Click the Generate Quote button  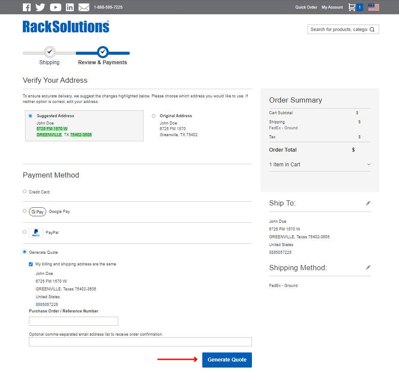click(227, 360)
